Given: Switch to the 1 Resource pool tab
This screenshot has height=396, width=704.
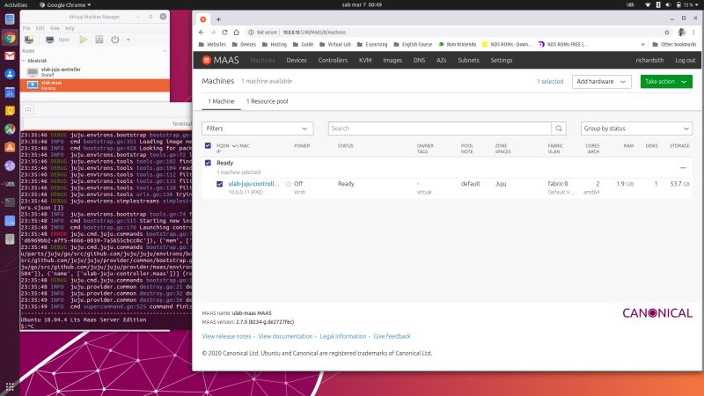Looking at the screenshot, I should click(268, 101).
